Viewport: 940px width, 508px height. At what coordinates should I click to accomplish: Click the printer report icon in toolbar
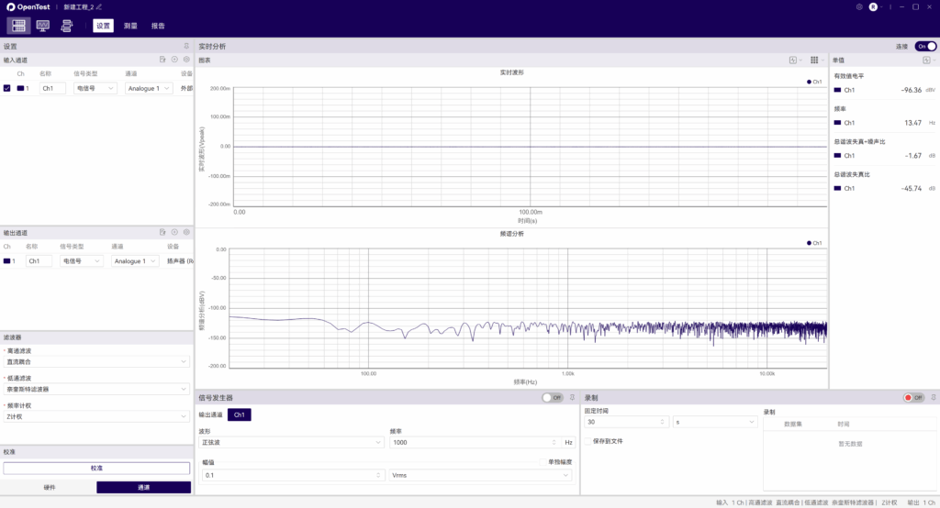(67, 26)
